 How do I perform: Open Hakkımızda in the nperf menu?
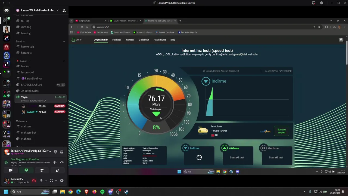coord(160,40)
